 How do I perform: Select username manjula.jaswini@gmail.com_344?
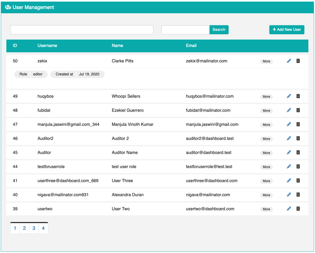(68, 125)
